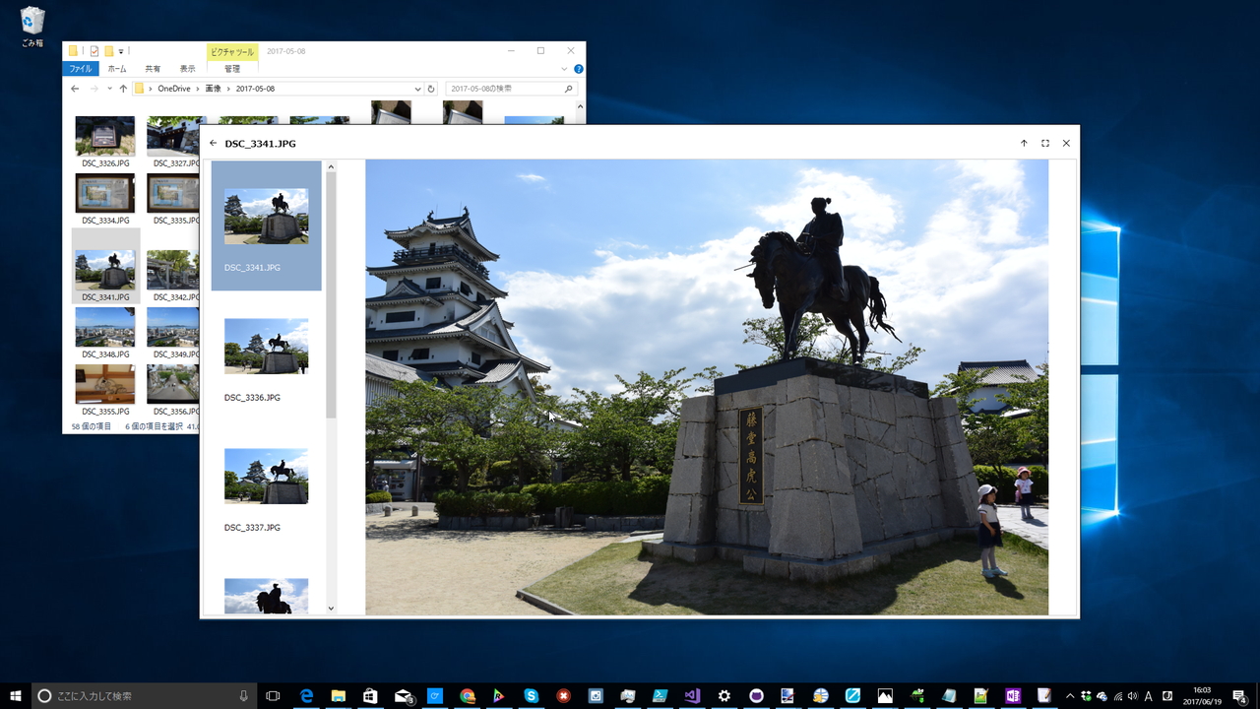The width and height of the screenshot is (1260, 709).
Task: Select DSC_3337.JPG in the filmstrip panel
Action: point(266,477)
